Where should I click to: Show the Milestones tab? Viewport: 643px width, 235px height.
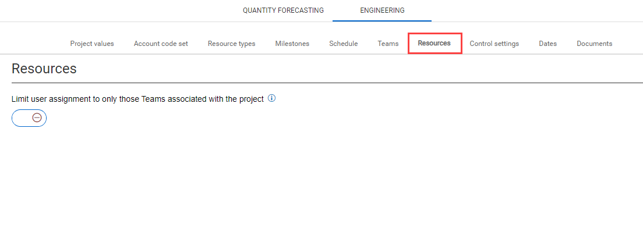tap(292, 44)
